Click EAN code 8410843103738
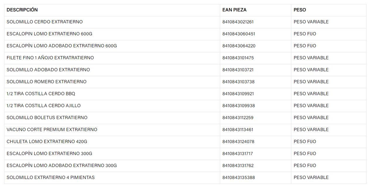 point(239,82)
